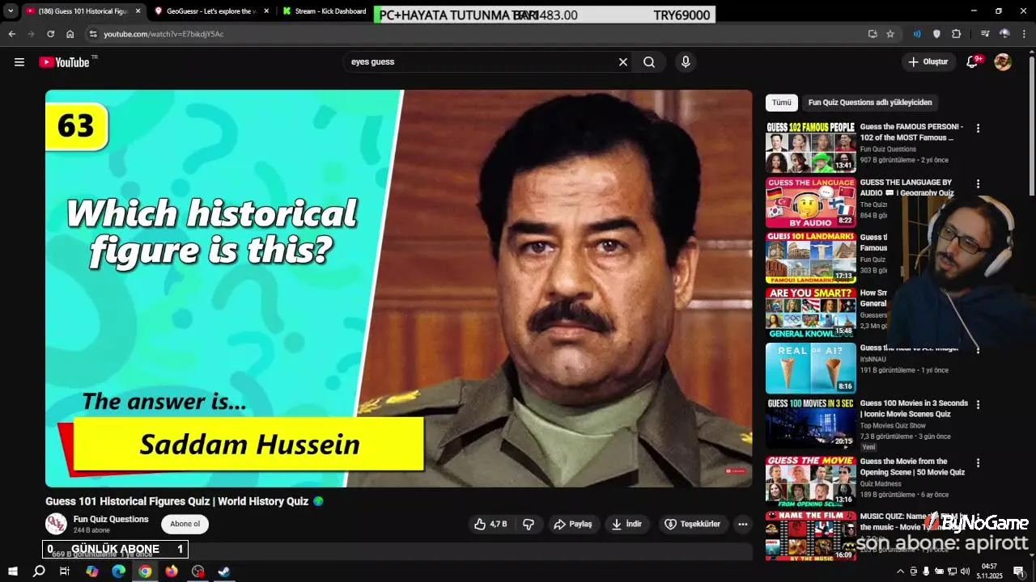The width and height of the screenshot is (1036, 582).
Task: Open Firefox from the taskbar
Action: click(172, 571)
